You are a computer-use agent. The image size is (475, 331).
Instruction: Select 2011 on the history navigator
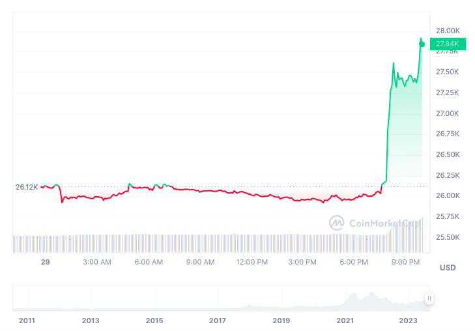pos(27,321)
